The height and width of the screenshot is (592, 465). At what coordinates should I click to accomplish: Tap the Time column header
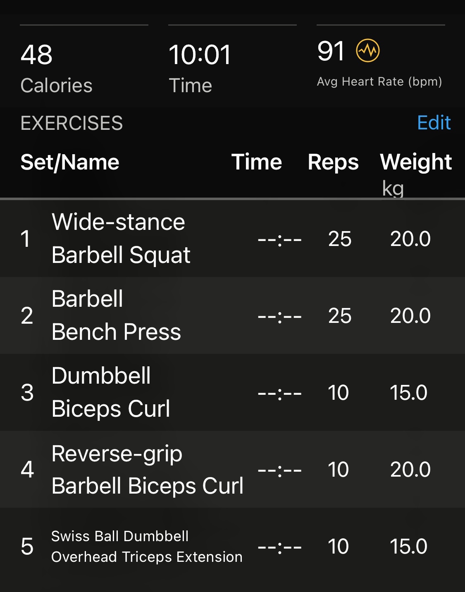tap(256, 162)
